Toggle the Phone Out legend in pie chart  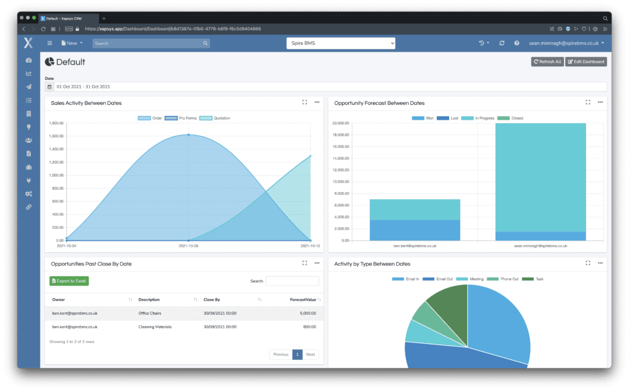(502, 279)
